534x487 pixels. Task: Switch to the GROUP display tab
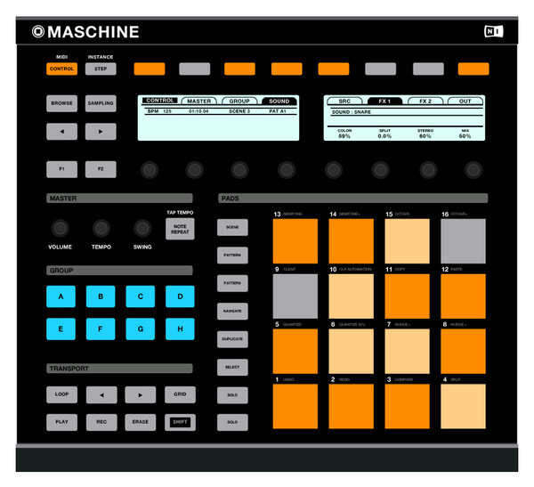pos(239,101)
